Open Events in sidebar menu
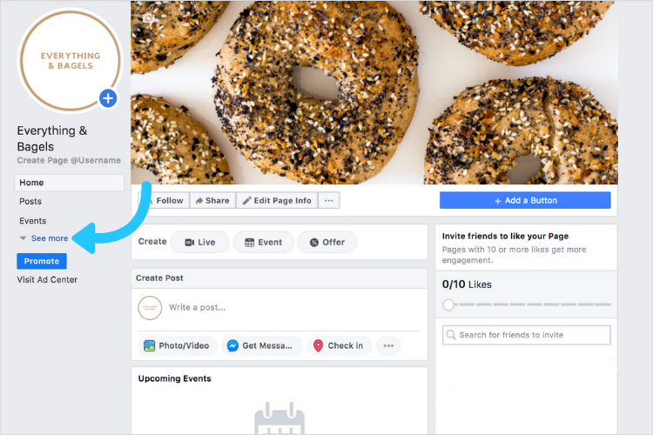 [32, 221]
